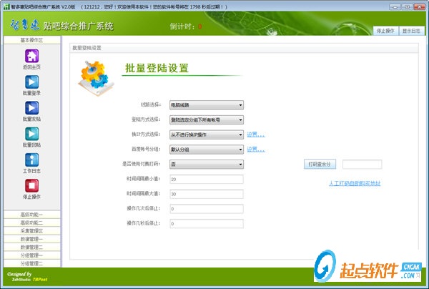Viewport: 429px width, 289px height.
Task: Open the 工作日志 info icon
Action: pos(31,160)
